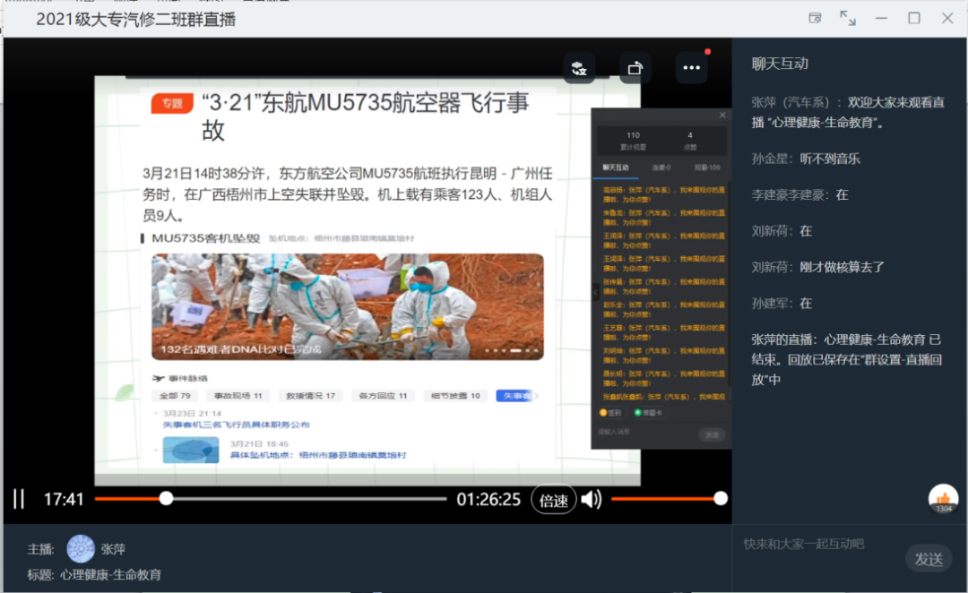Give a thumbs-up like (1304)

pos(943,499)
